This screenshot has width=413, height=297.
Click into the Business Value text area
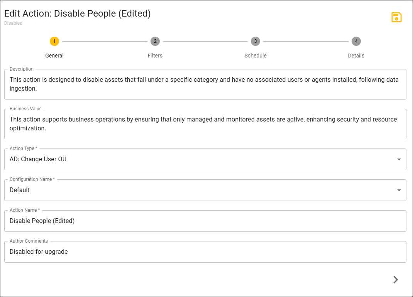pyautogui.click(x=205, y=124)
